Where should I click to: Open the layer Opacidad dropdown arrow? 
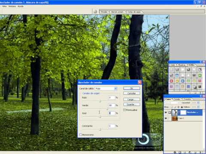(198, 103)
